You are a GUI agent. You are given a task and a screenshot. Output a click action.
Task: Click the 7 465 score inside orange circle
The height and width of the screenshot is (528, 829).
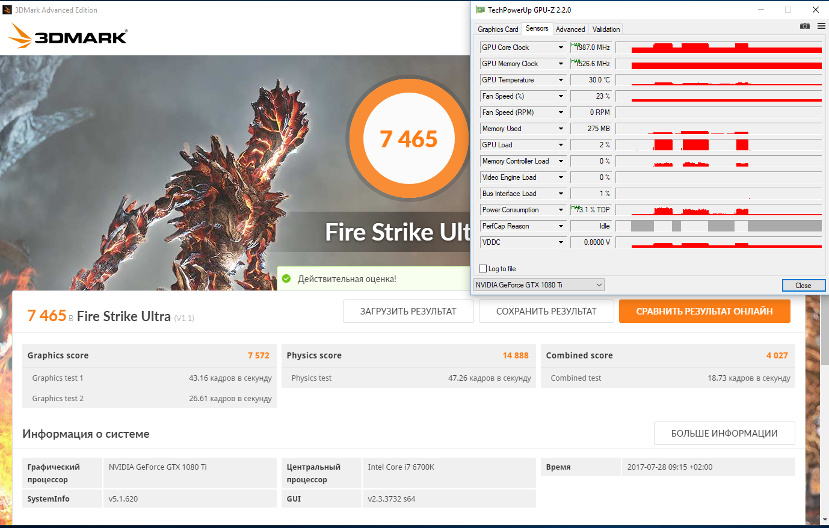click(x=408, y=140)
